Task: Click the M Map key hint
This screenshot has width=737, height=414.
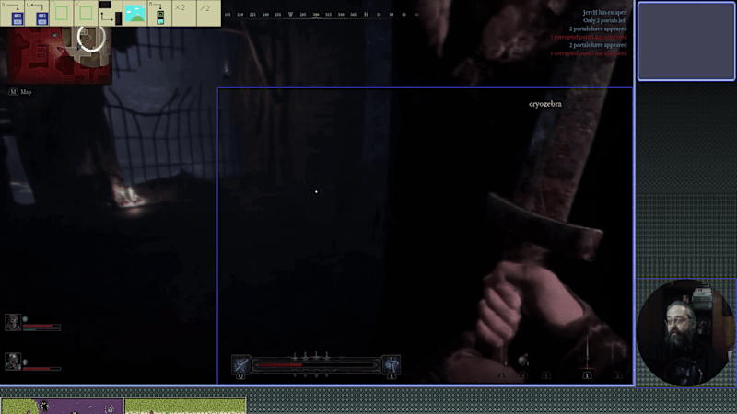Action: pos(20,92)
